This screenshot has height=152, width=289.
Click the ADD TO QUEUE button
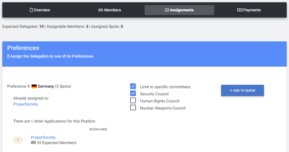click(x=242, y=90)
